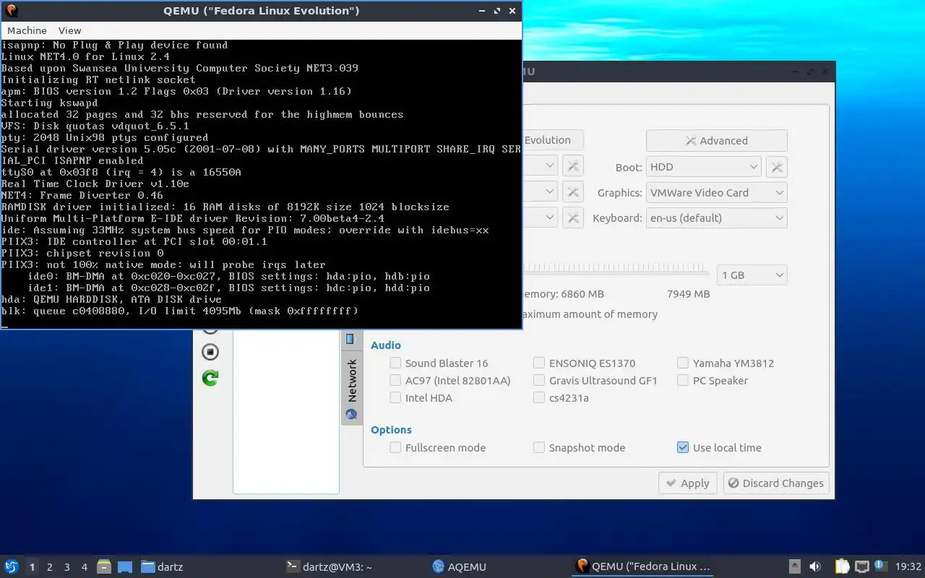Click the reset icon beside the Boot dropdown
The width and height of the screenshot is (925, 578).
(x=776, y=167)
